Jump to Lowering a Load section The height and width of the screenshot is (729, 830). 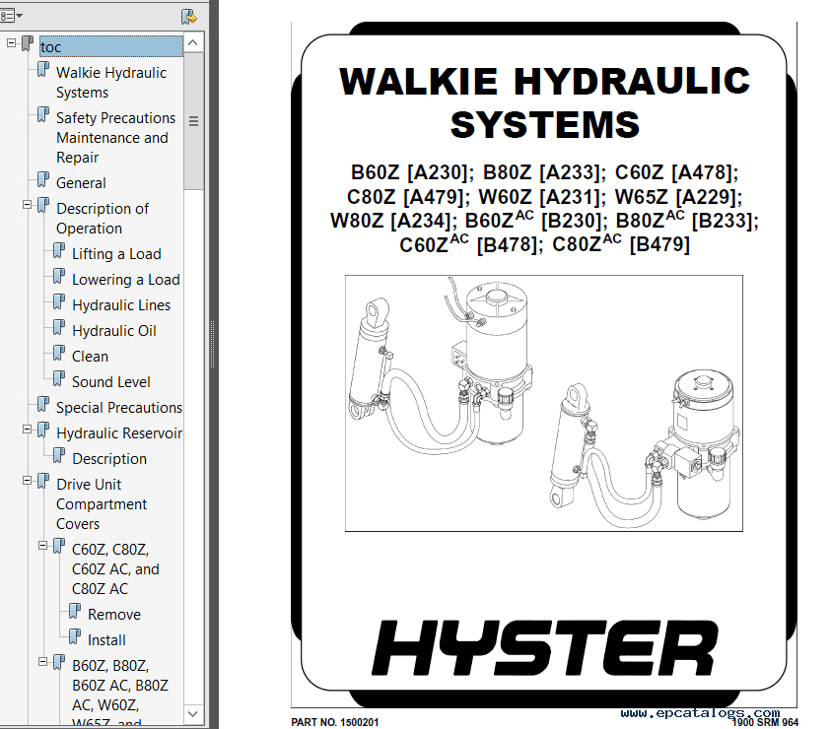click(x=126, y=280)
